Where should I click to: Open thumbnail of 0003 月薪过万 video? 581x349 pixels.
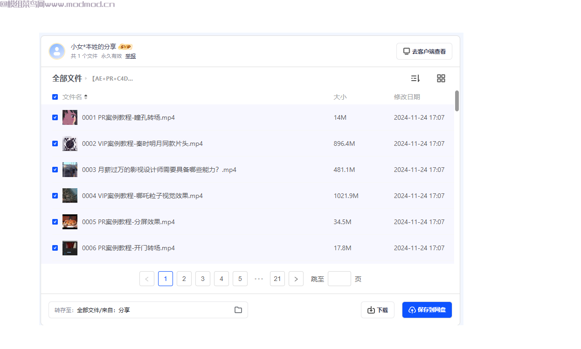(x=70, y=170)
